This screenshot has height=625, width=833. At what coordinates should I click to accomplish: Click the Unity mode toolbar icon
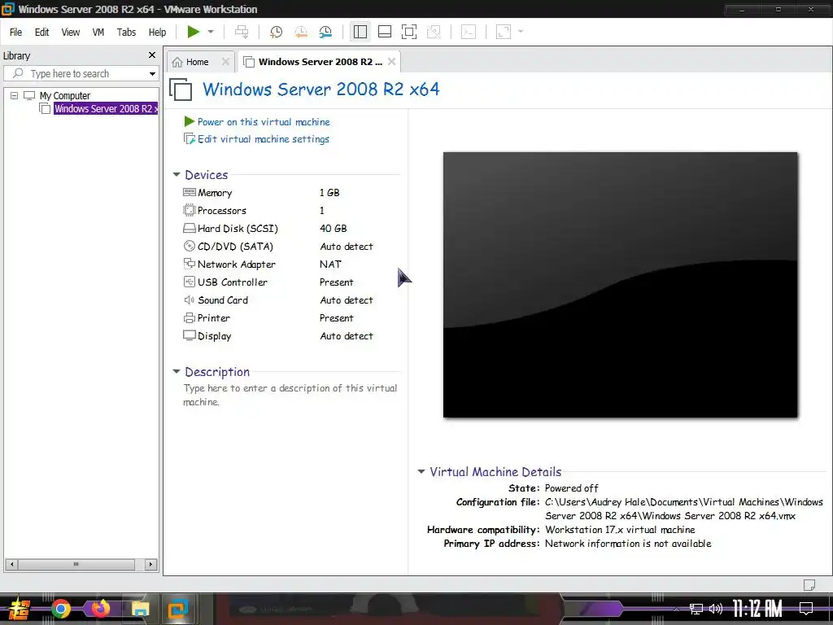click(434, 32)
